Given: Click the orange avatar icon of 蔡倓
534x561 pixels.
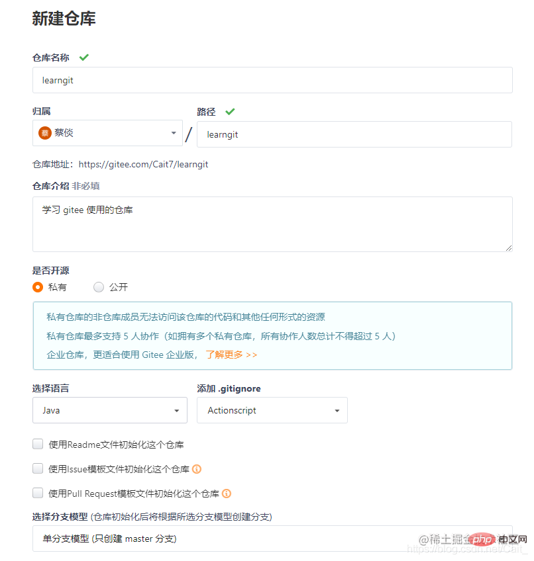Looking at the screenshot, I should coord(45,133).
